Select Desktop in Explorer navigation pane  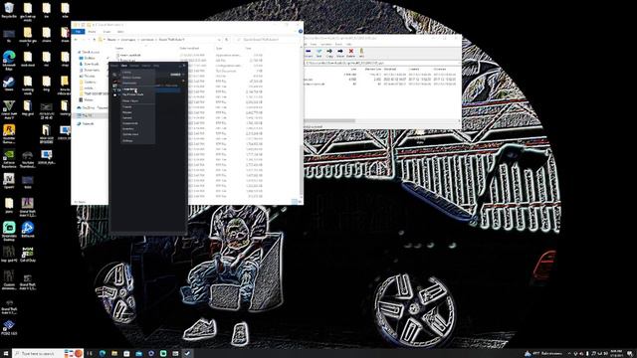pos(90,58)
